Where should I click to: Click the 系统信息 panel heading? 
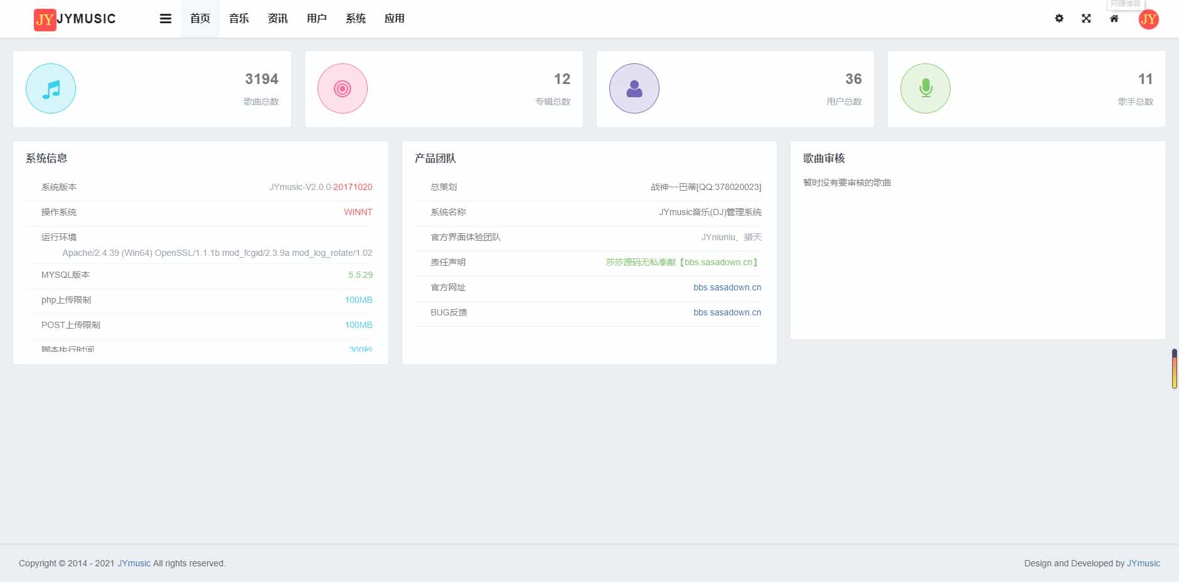(46, 158)
